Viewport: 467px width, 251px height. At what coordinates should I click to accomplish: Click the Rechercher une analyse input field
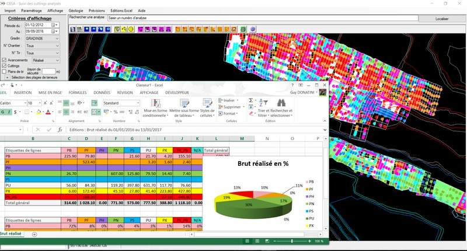coord(262,18)
